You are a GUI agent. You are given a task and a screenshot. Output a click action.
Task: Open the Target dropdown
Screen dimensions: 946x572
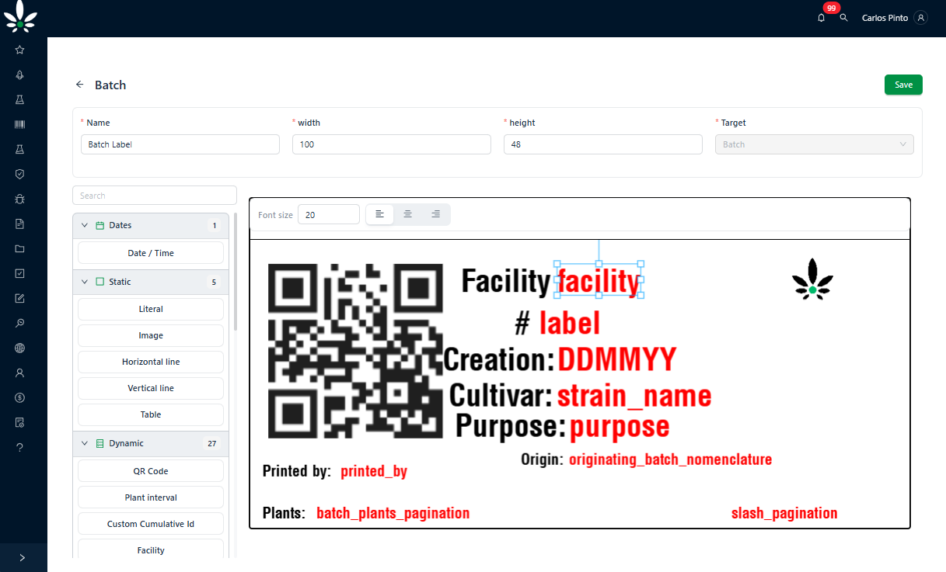pos(814,144)
